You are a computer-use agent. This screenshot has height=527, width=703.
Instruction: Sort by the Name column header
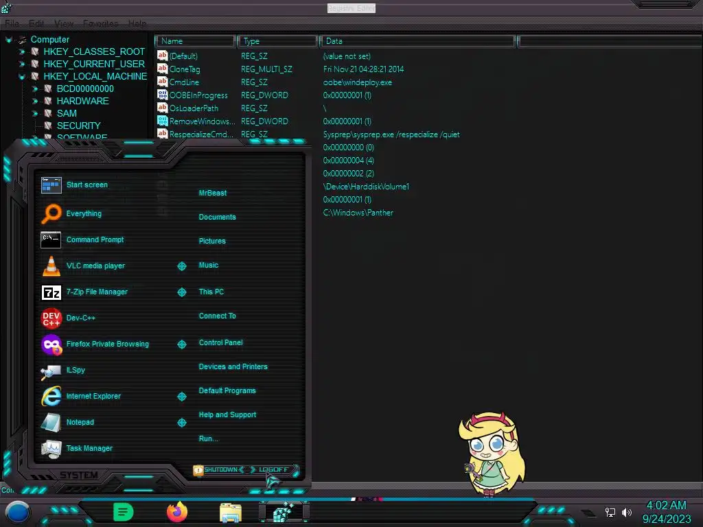pyautogui.click(x=196, y=41)
